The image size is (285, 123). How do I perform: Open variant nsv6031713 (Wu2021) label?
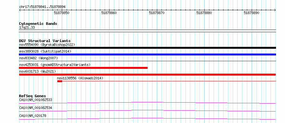point(37,71)
